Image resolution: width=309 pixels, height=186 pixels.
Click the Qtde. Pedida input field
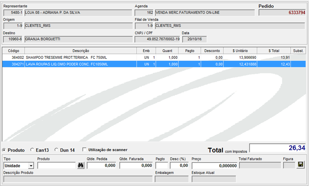click(101, 165)
